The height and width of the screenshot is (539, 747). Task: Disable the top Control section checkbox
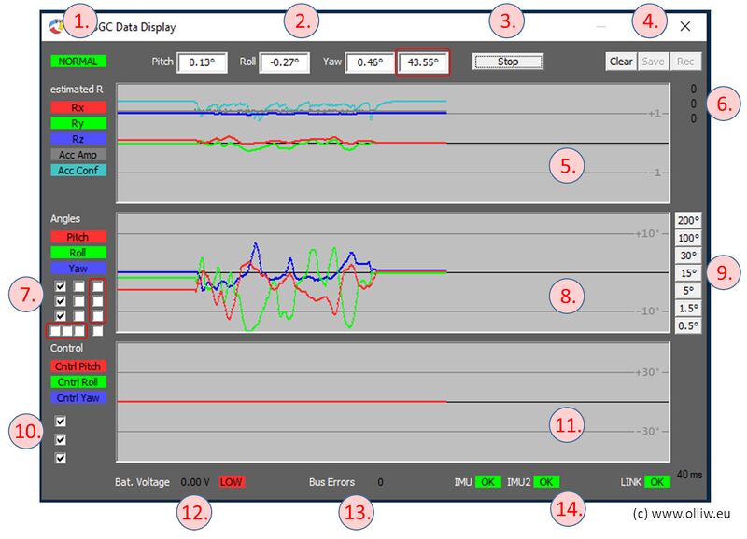pyautogui.click(x=61, y=422)
